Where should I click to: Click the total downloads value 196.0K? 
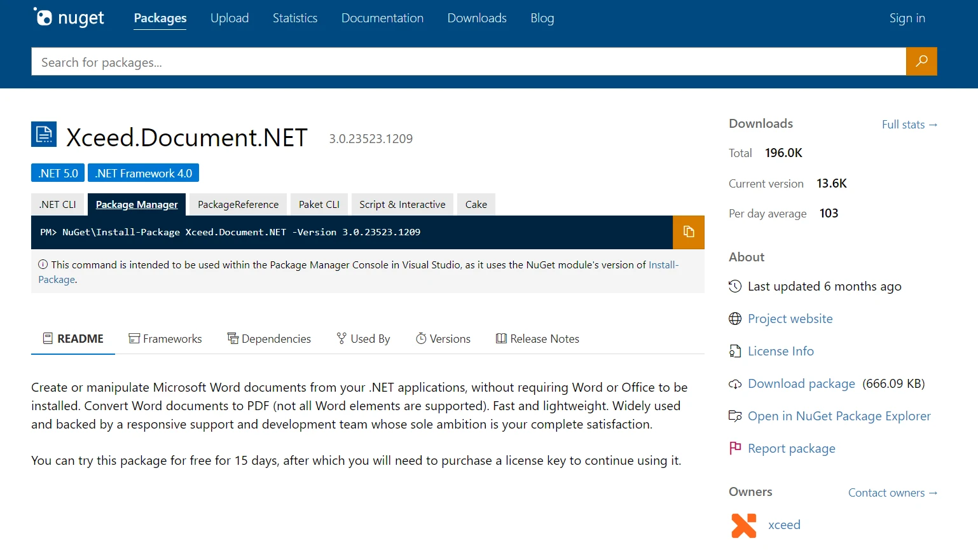(783, 153)
